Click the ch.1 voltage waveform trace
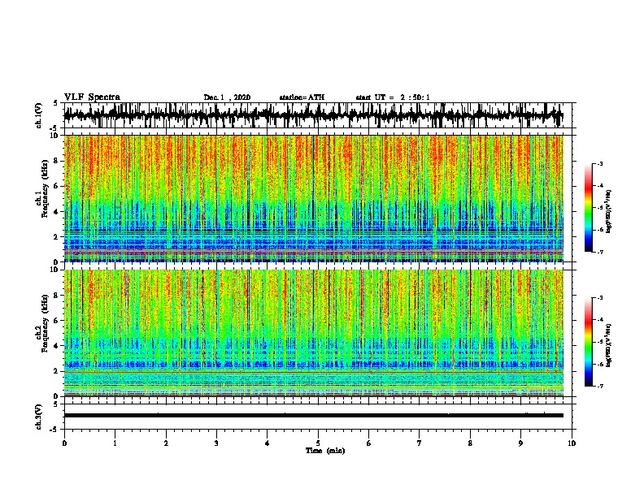644x497 pixels. click(313, 115)
